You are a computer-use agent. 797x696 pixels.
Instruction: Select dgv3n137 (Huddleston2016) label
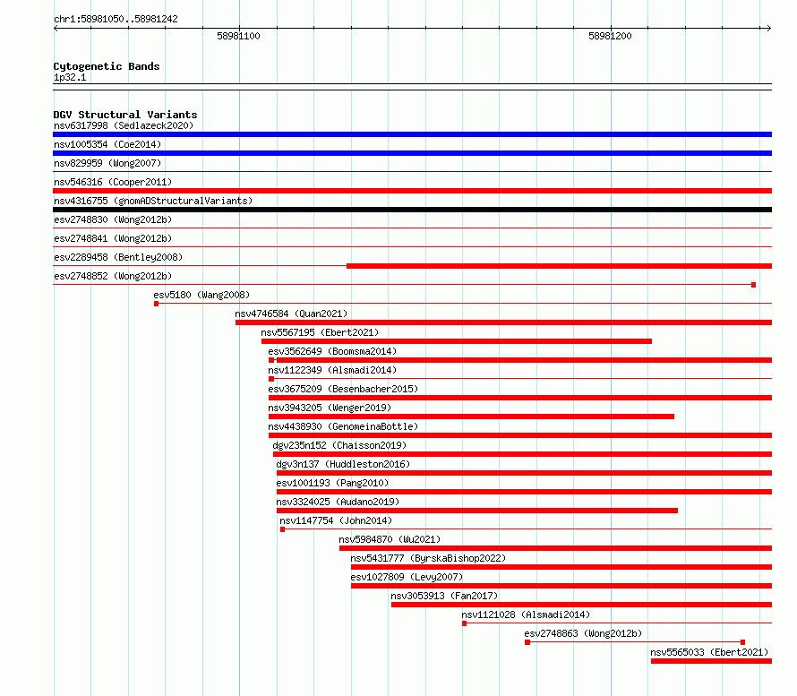click(x=343, y=464)
